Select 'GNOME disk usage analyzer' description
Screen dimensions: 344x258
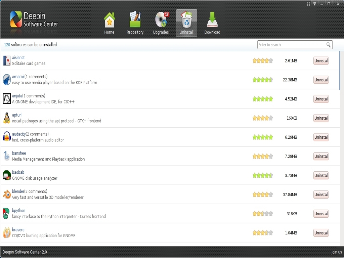pyautogui.click(x=35, y=178)
